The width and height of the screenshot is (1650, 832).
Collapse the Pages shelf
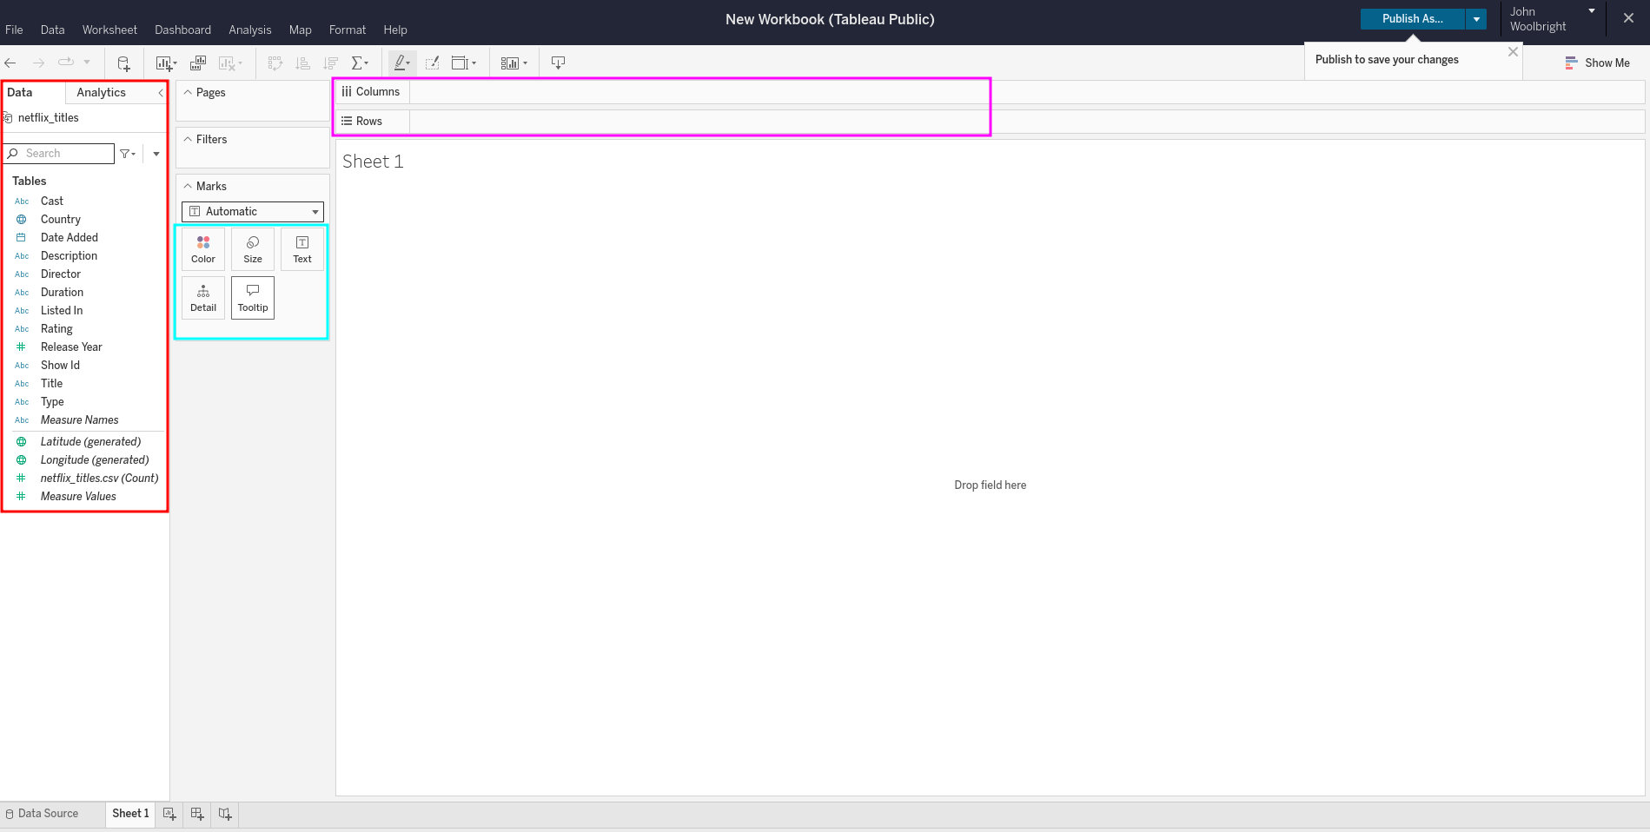click(x=188, y=92)
